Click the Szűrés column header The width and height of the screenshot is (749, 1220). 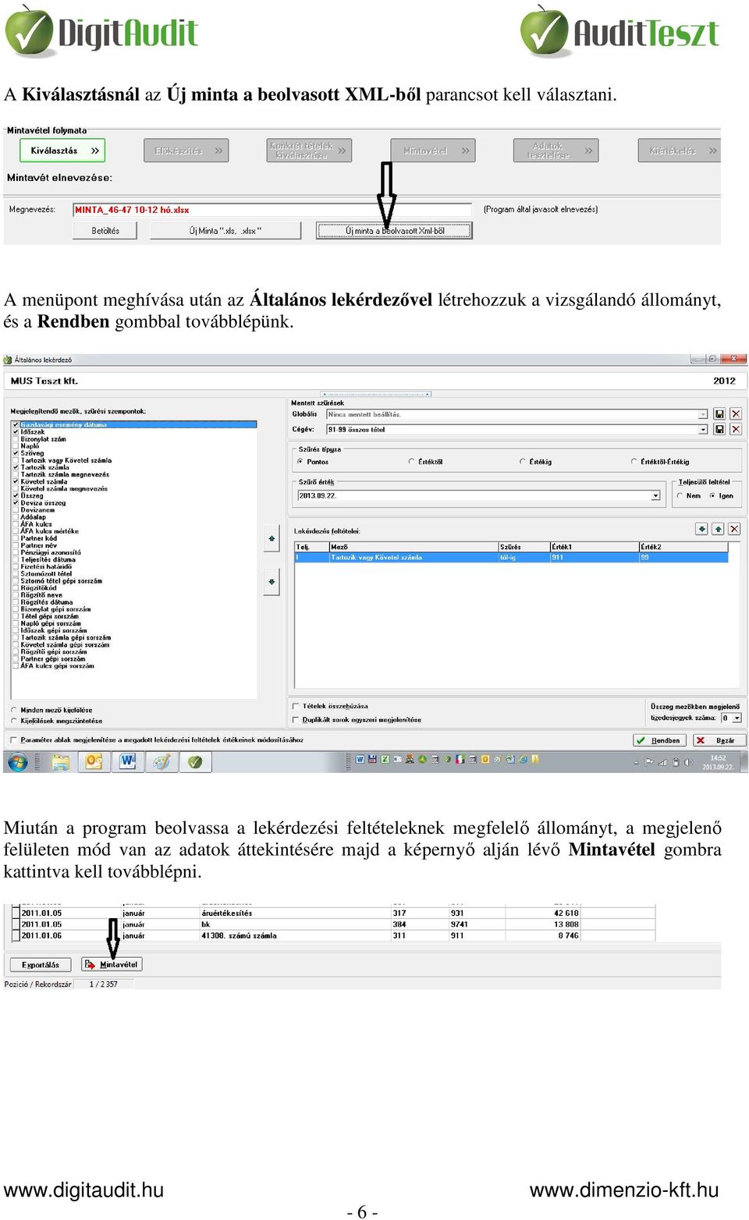click(524, 548)
